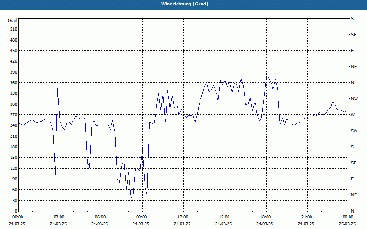Click the 360 degree axis label

pyautogui.click(x=13, y=83)
